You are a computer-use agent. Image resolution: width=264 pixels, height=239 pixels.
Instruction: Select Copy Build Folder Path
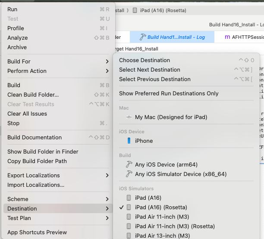(x=58, y=161)
